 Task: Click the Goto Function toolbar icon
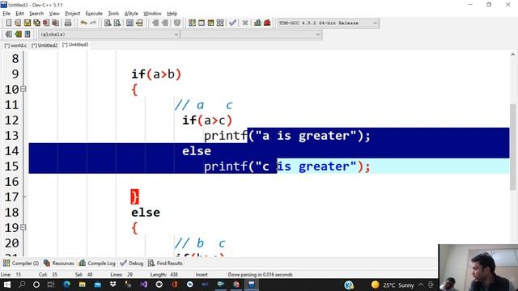[x=129, y=23]
